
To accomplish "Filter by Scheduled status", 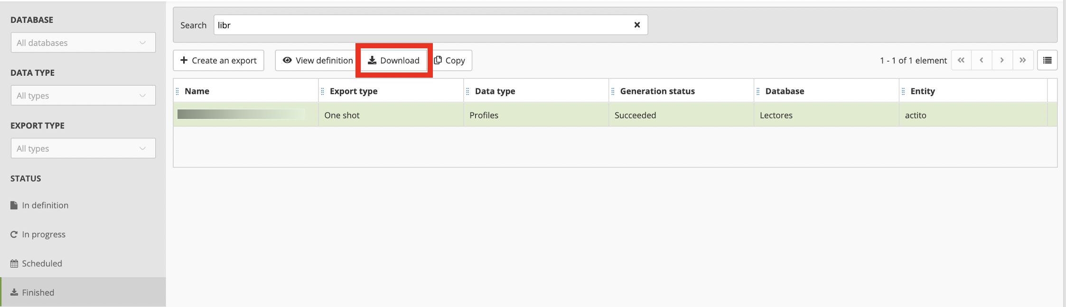I will pyautogui.click(x=41, y=263).
